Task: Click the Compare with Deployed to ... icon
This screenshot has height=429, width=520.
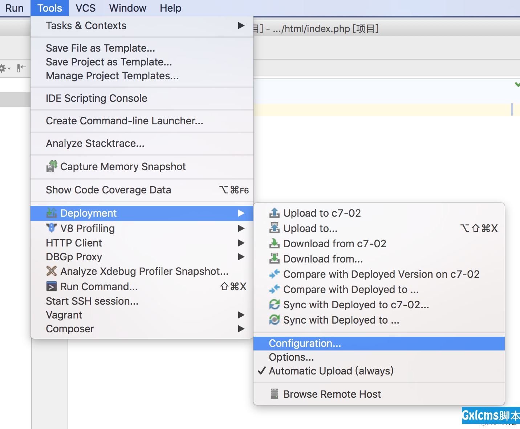Action: tap(274, 289)
